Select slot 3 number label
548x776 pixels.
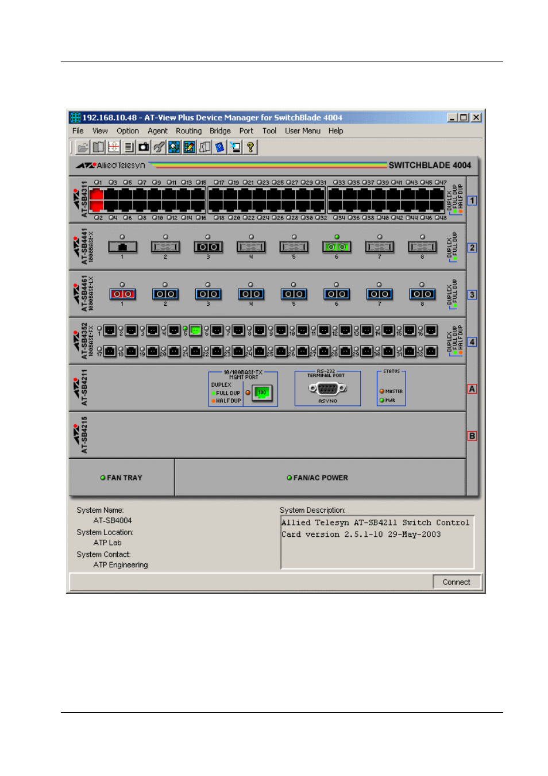tap(472, 295)
